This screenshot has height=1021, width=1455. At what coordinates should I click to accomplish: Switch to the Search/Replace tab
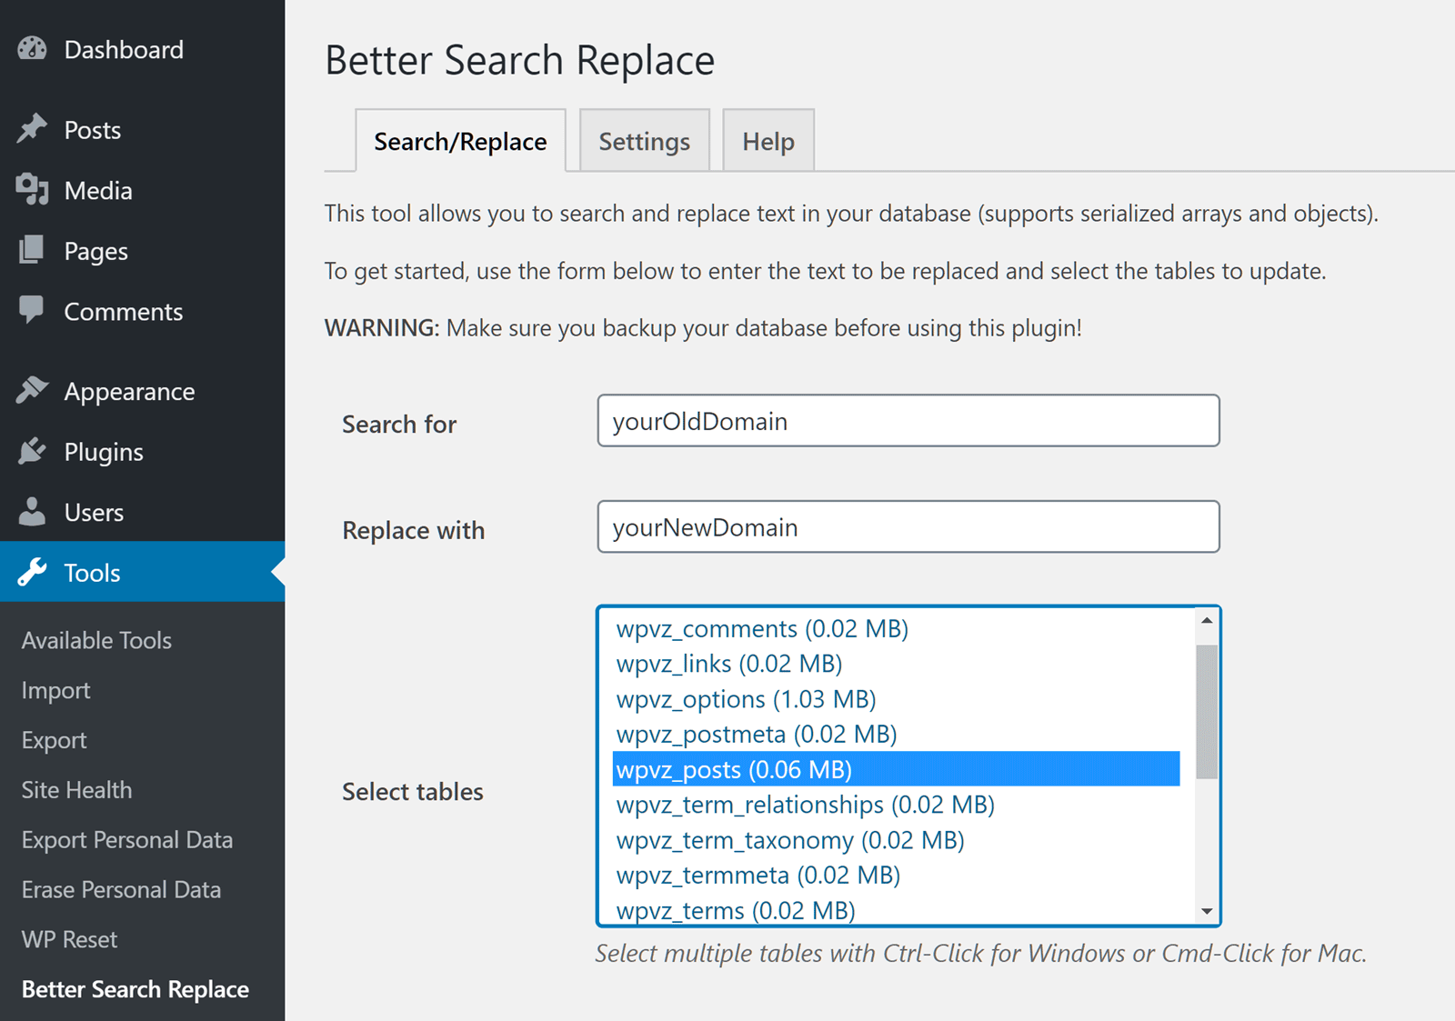tap(460, 141)
